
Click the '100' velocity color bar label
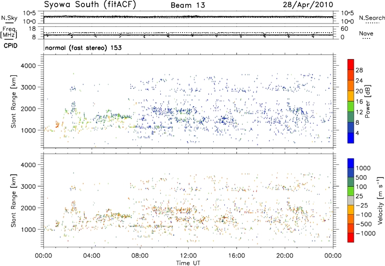pyautogui.click(x=361, y=187)
